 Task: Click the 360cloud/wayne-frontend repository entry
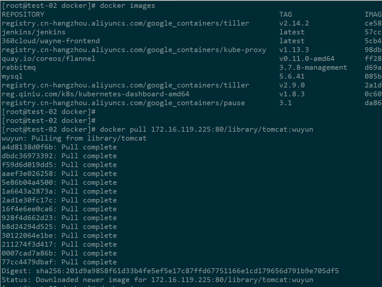pyautogui.click(x=51, y=41)
